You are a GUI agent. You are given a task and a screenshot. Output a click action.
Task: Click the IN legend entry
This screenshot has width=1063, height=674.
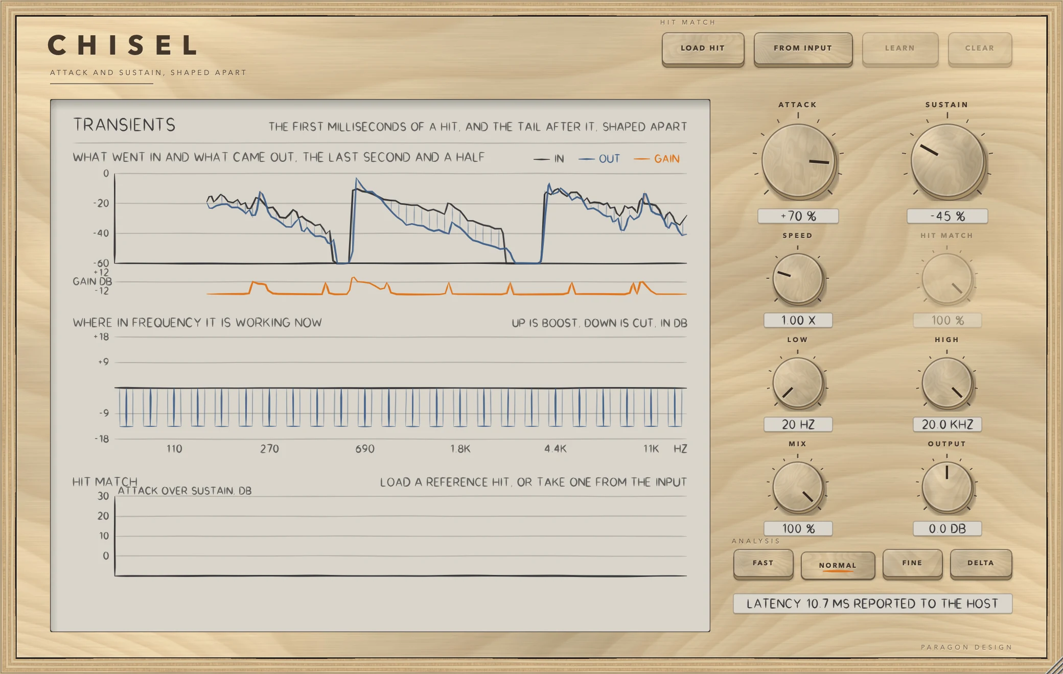549,159
